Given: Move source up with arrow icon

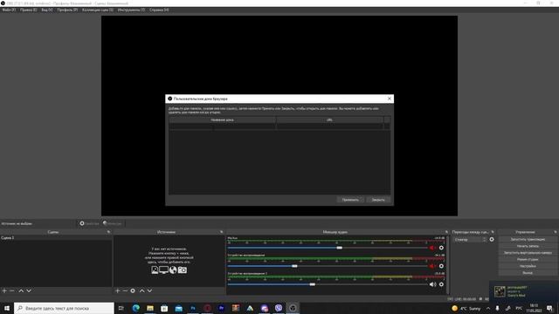Looking at the screenshot, I should point(141,290).
